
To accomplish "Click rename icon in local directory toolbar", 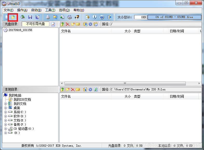I will click(78, 90).
